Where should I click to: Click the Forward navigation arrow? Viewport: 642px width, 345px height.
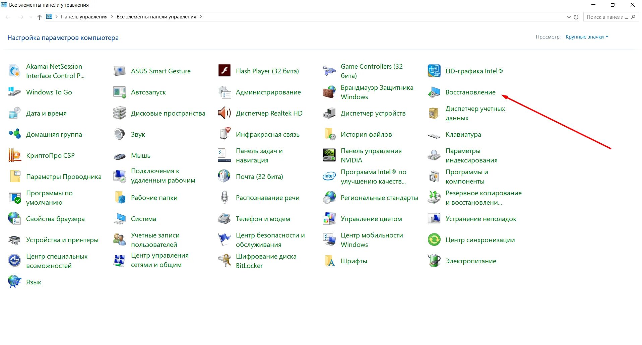click(21, 17)
